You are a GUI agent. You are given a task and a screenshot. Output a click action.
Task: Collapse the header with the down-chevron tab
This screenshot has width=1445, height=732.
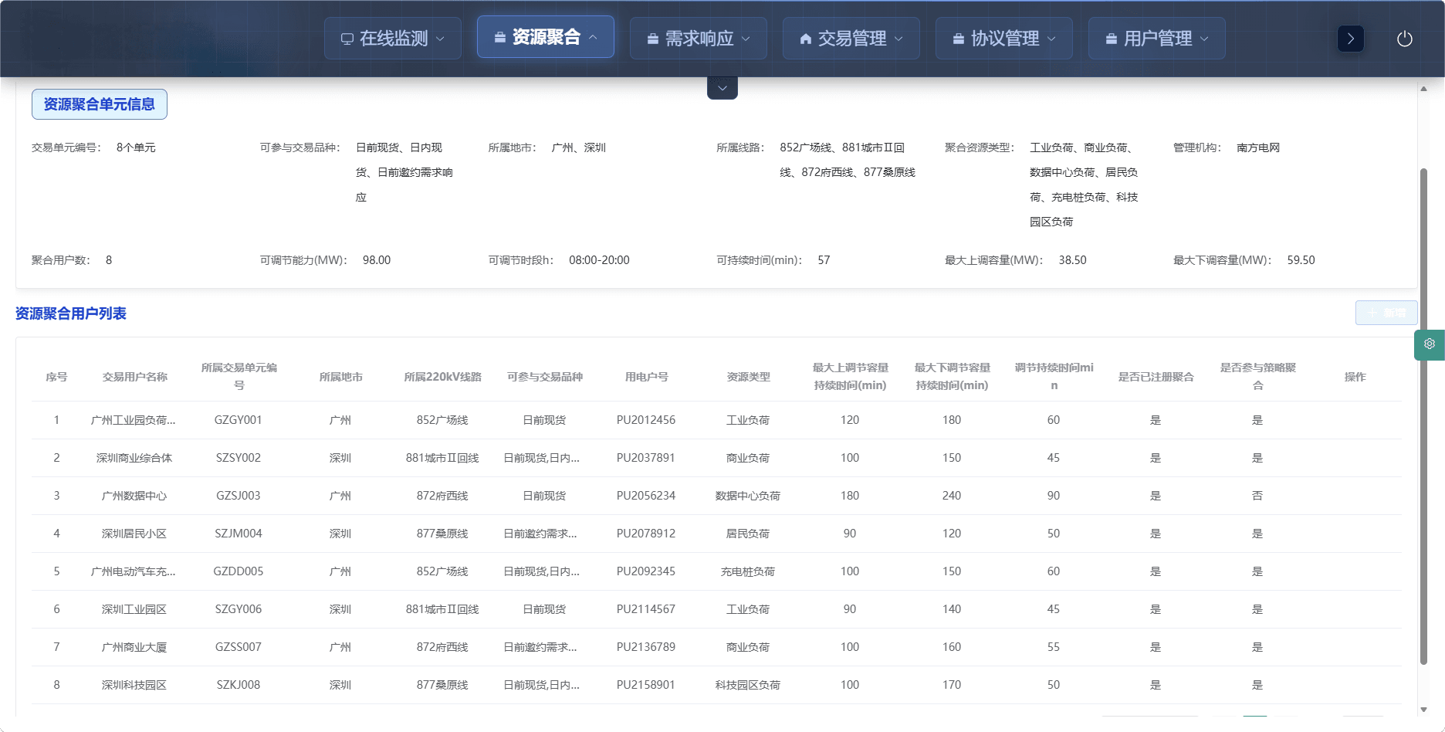(x=722, y=88)
